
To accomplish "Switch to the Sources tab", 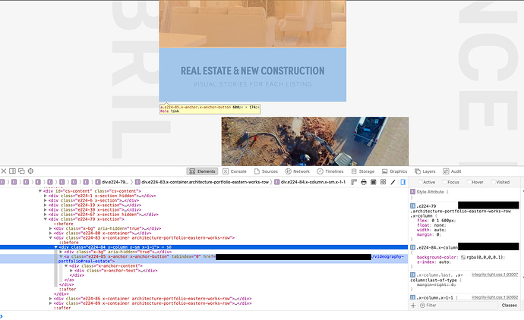I will pyautogui.click(x=266, y=171).
